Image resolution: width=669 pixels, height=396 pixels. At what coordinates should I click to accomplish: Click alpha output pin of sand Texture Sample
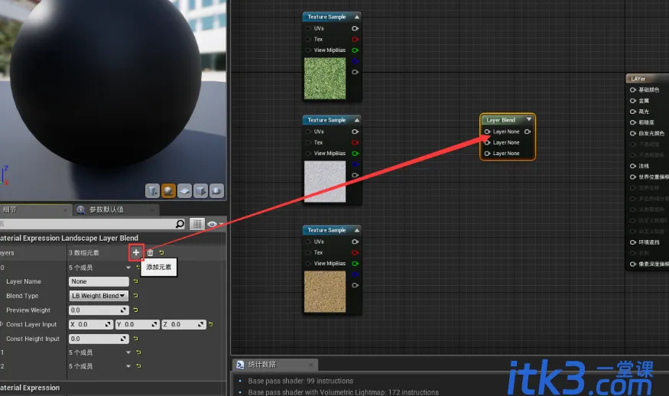click(x=355, y=285)
